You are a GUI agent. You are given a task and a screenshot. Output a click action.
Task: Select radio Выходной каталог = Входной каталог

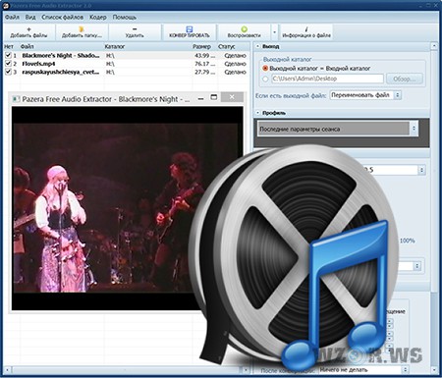pyautogui.click(x=265, y=69)
